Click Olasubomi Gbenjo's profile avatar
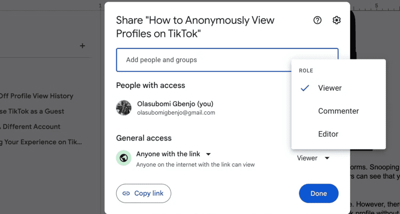Viewport: 400px width, 214px height. point(124,108)
